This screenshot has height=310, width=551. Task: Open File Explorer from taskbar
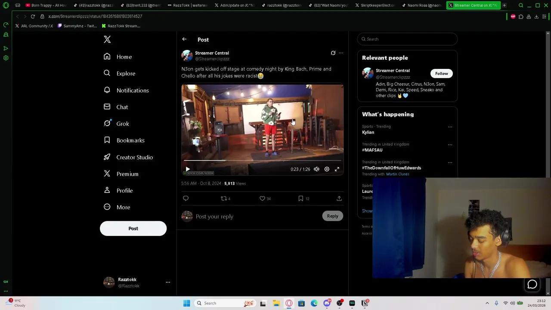click(276, 303)
